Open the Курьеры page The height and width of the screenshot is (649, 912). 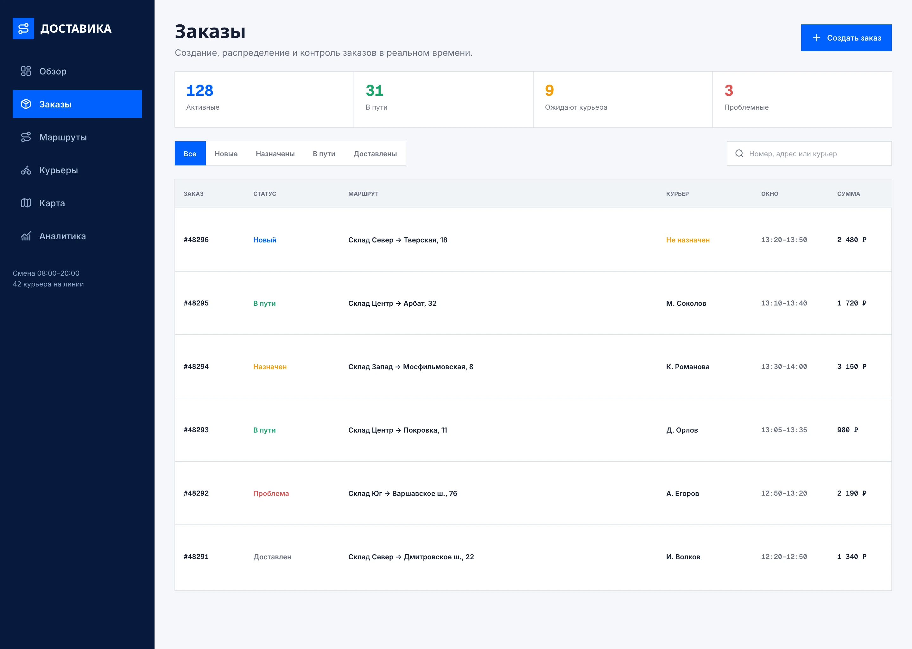tap(77, 170)
